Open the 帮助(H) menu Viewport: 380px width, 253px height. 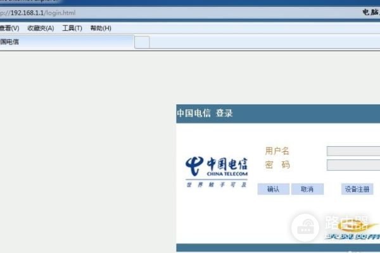tap(101, 28)
